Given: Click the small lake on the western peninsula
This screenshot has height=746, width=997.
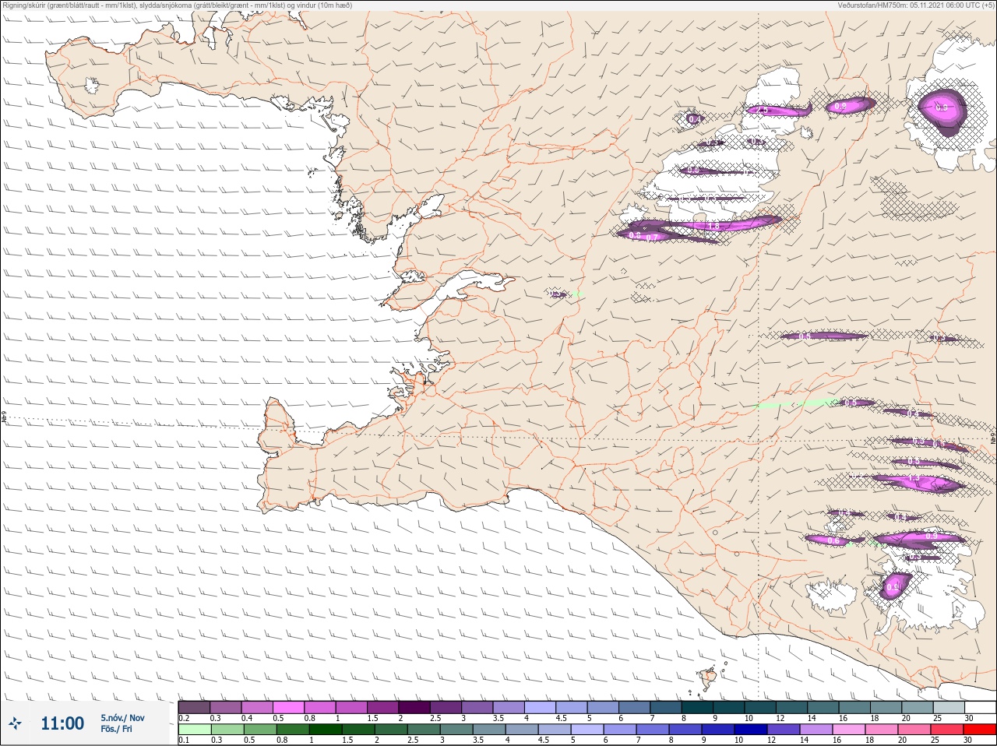Looking at the screenshot, I should click(x=93, y=85).
